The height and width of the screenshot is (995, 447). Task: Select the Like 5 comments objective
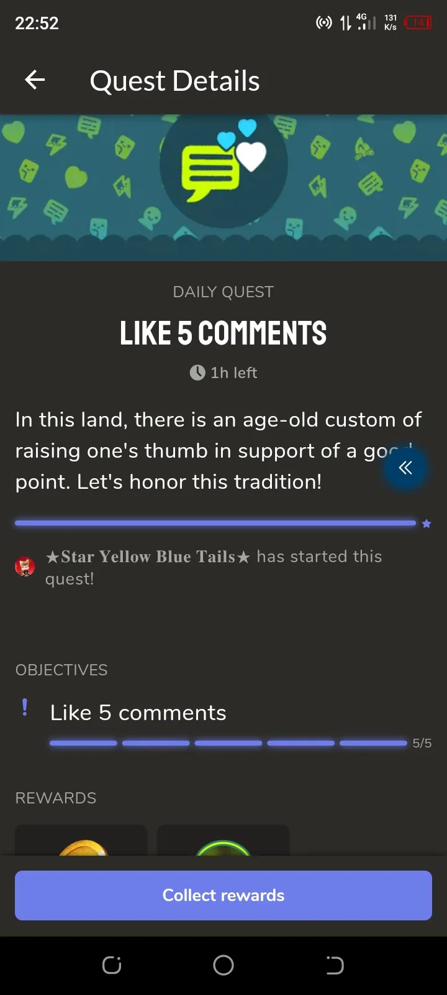138,713
